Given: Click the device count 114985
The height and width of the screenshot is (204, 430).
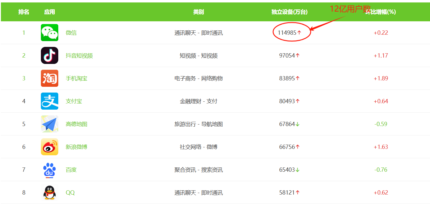Looking at the screenshot, I should [287, 33].
